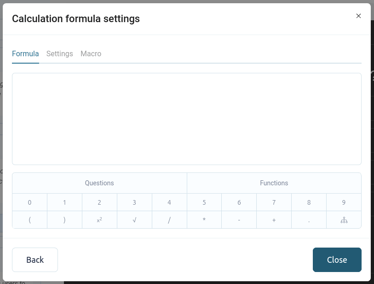Screen dimensions: 374x284
Task: Insert a closing parenthesis
Action: pos(64,220)
